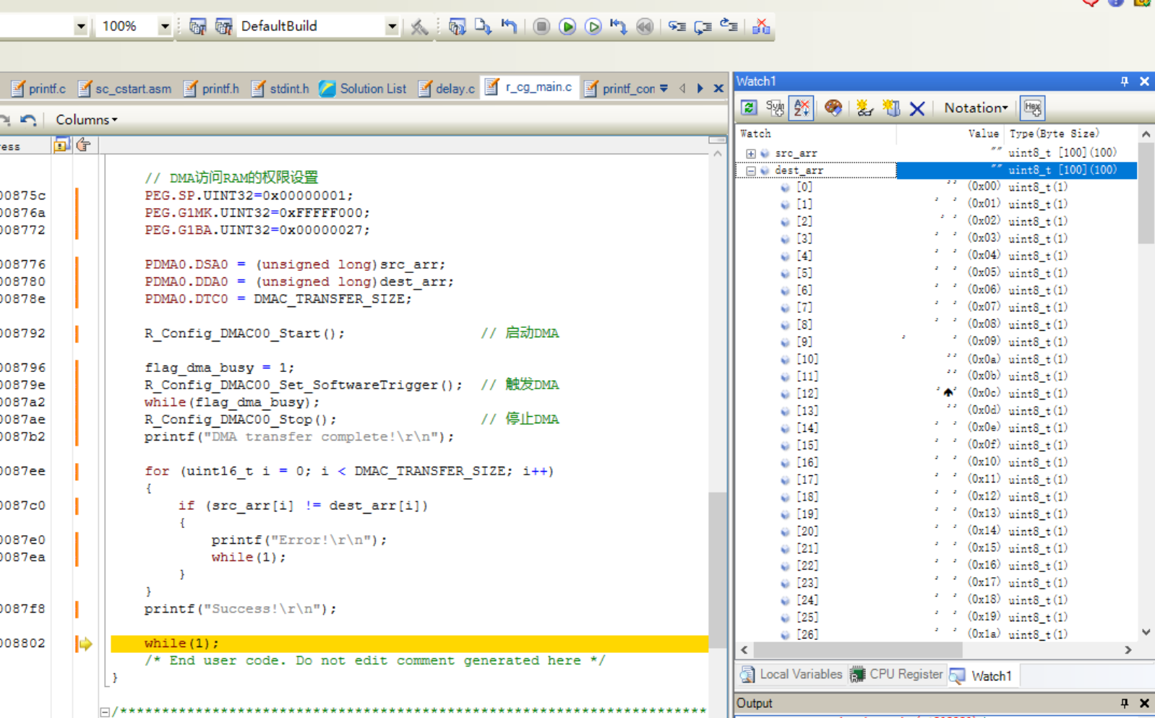Switch to the printf.h tab

click(211, 89)
